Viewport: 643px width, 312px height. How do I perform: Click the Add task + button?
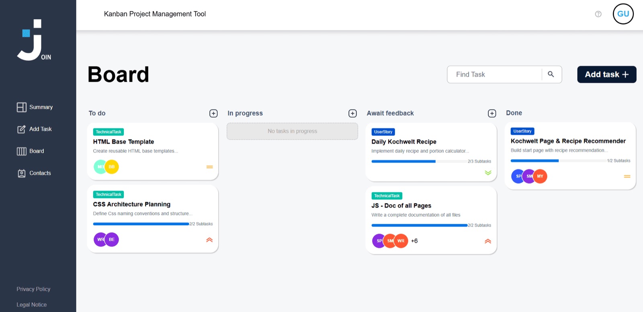pos(607,74)
